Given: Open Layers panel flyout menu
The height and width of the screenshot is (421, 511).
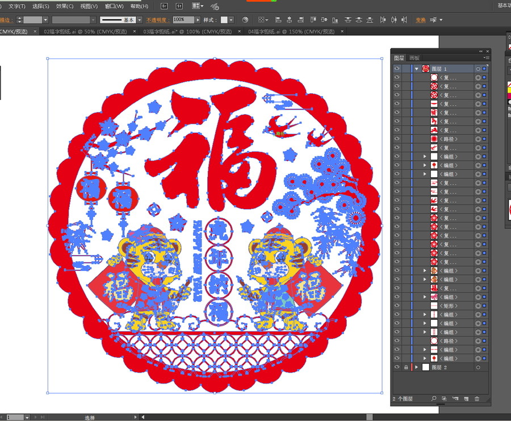Looking at the screenshot, I should 486,58.
